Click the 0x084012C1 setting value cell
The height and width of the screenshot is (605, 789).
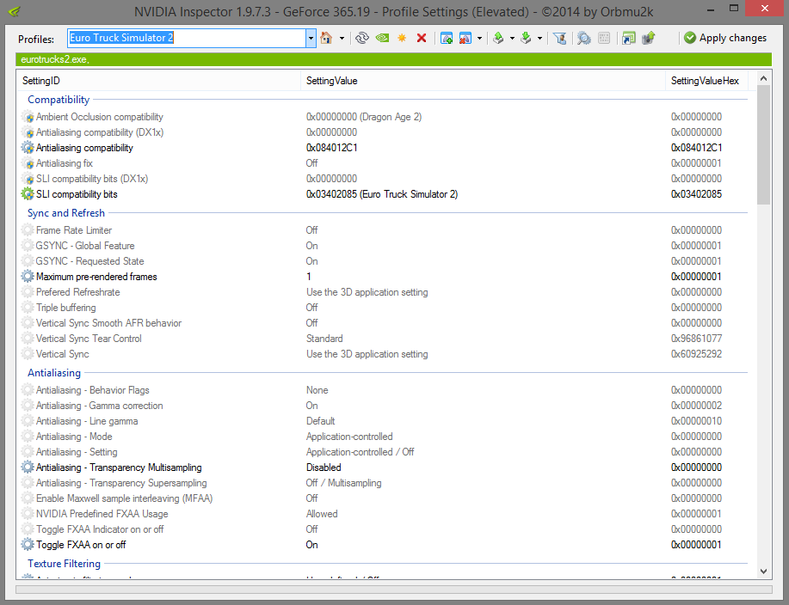click(x=331, y=148)
